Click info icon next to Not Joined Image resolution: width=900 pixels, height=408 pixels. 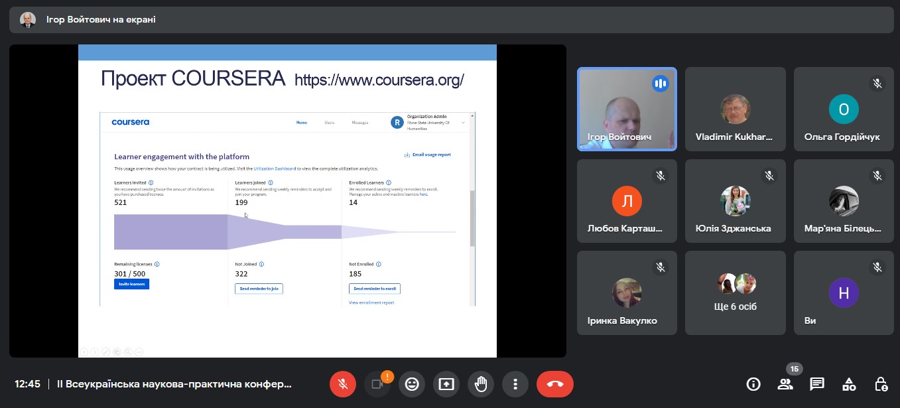pos(261,264)
